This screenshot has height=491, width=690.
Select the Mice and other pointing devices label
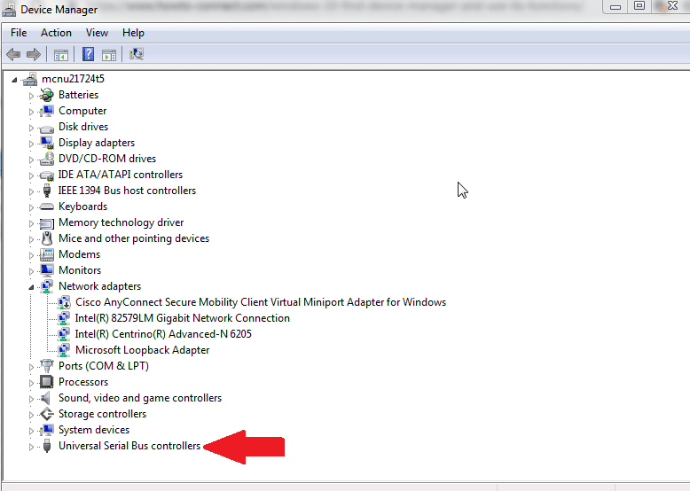click(x=134, y=238)
